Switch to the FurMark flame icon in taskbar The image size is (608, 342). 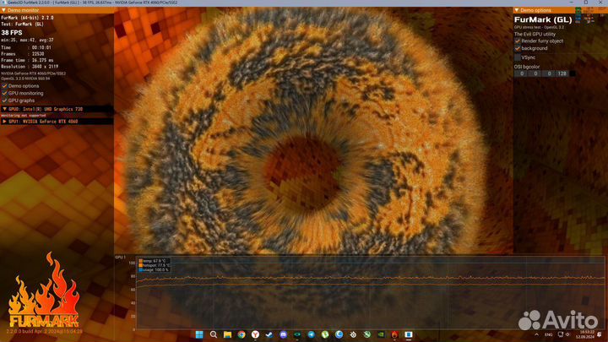click(394, 334)
